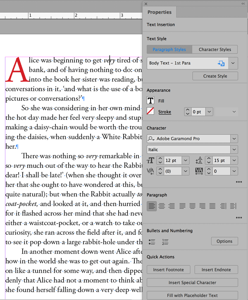Click the font size icon
This screenshot has width=248, height=300.
[x=150, y=160]
